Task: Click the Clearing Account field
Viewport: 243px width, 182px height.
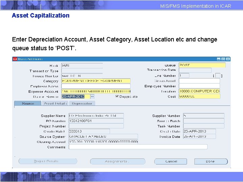Action: pos(103,142)
